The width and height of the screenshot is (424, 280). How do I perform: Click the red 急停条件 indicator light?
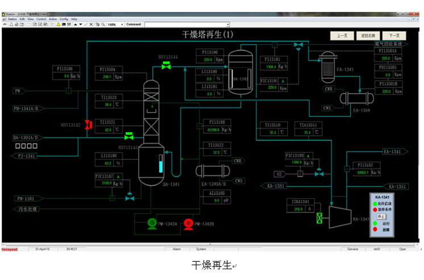click(375, 210)
